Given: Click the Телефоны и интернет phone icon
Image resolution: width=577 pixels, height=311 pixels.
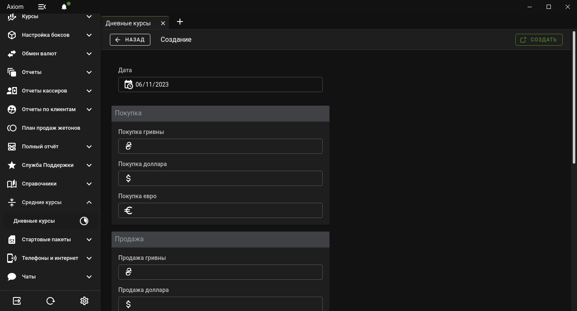Looking at the screenshot, I should (x=12, y=258).
